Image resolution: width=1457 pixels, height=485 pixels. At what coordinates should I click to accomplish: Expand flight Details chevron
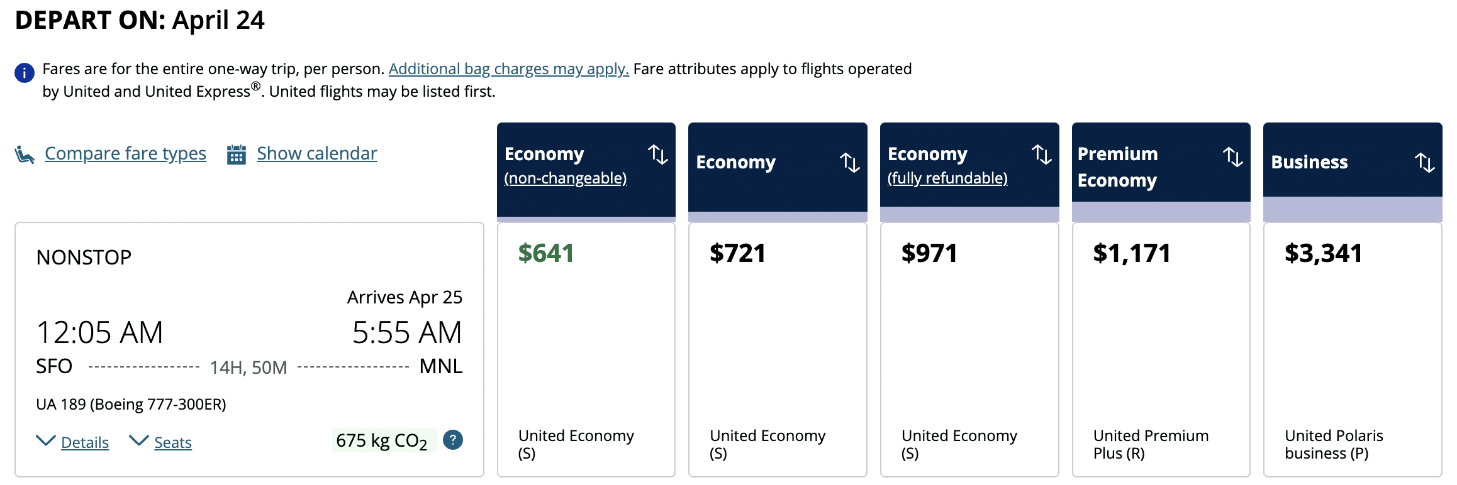pos(46,441)
